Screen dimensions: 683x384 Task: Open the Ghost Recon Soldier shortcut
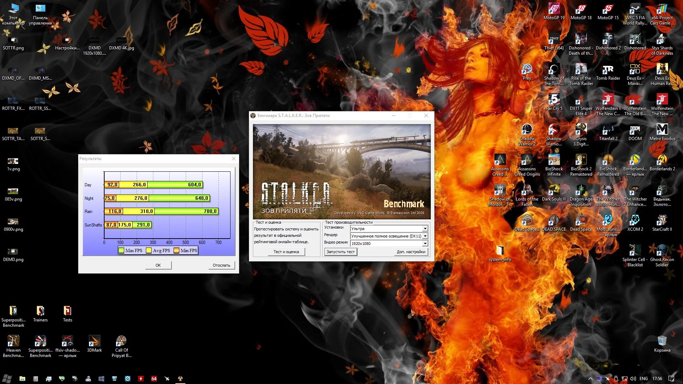click(662, 256)
